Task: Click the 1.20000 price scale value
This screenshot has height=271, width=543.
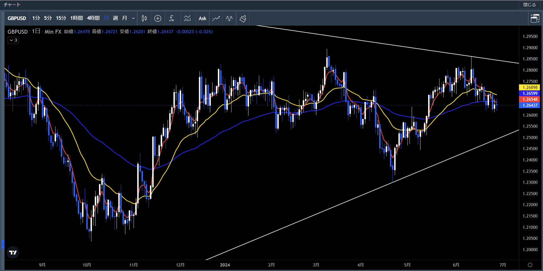Action: tap(530, 250)
